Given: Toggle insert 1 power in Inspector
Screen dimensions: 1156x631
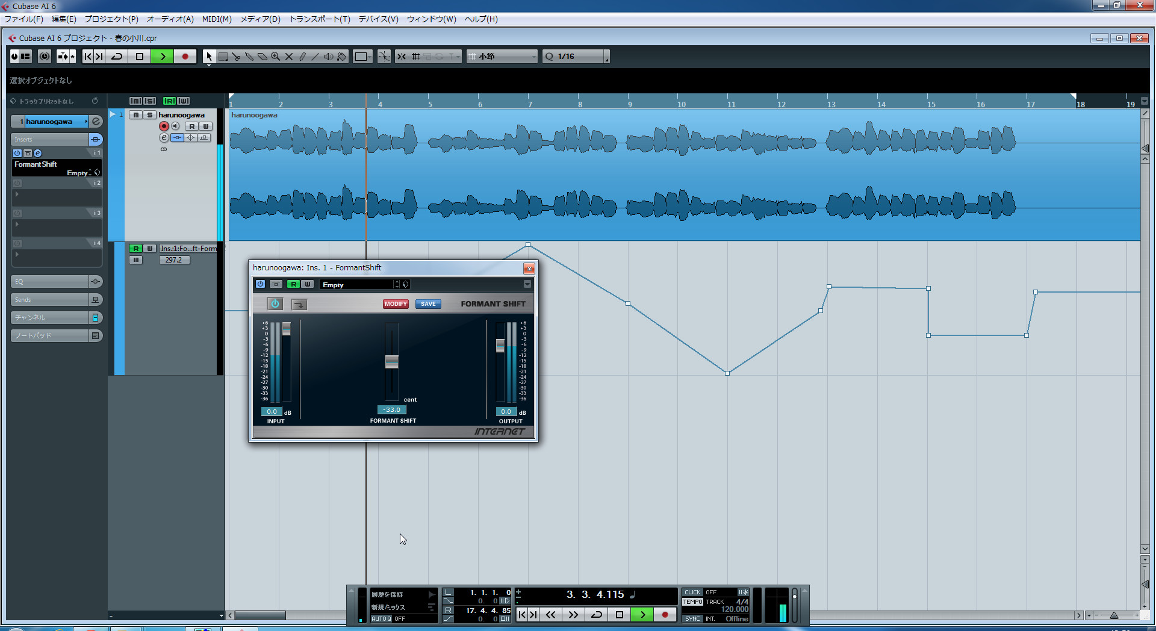Looking at the screenshot, I should pyautogui.click(x=17, y=154).
